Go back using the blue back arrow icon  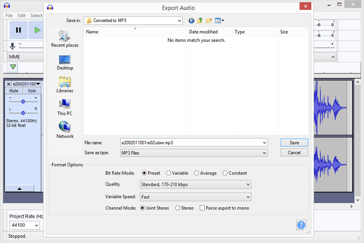tap(191, 21)
